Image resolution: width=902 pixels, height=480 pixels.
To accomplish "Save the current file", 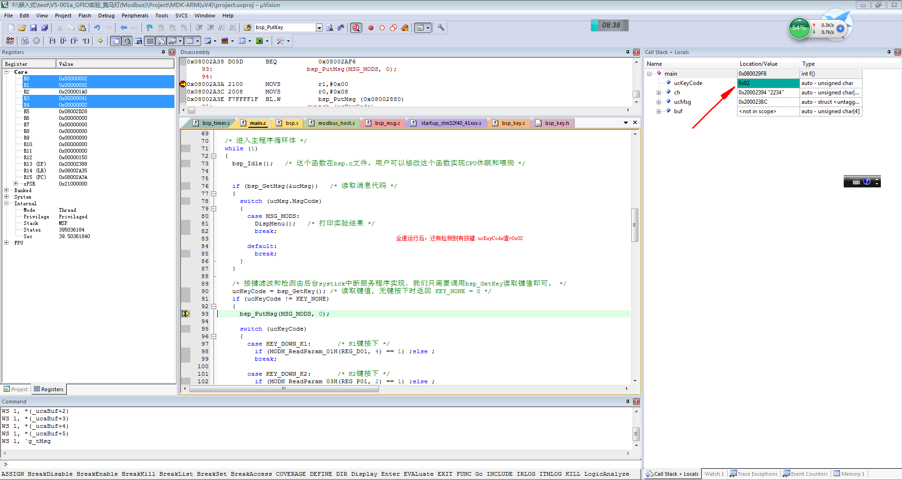I will pos(33,28).
